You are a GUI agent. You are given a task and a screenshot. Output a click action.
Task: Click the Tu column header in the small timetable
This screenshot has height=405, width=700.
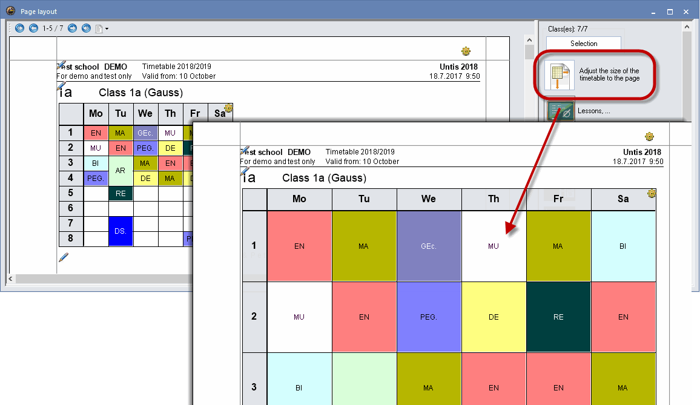point(121,113)
